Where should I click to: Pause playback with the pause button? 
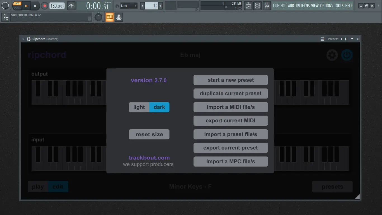click(26, 6)
